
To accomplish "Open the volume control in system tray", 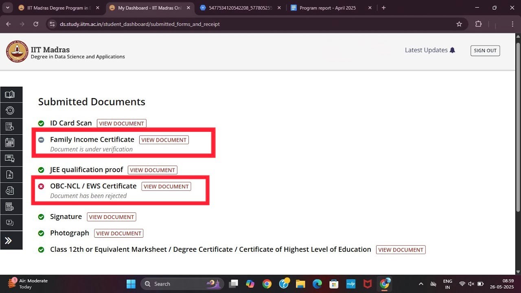I will click(x=471, y=284).
